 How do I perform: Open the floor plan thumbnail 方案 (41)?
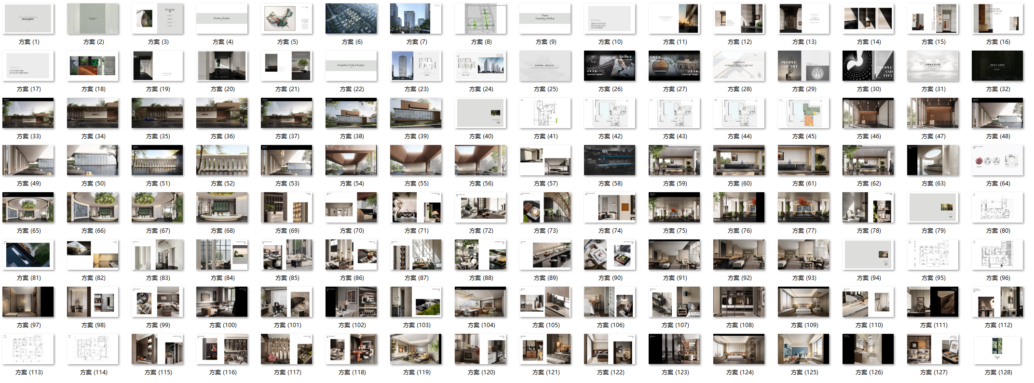(545, 113)
